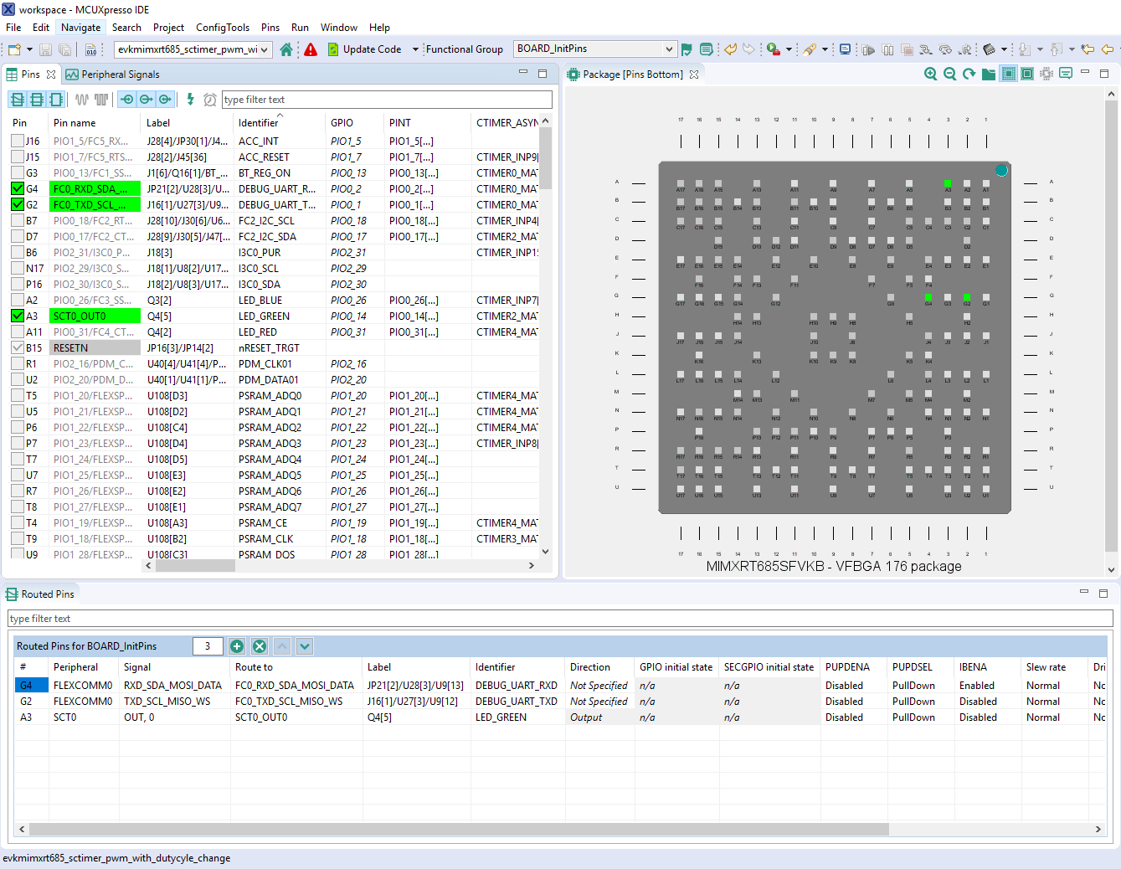Click the green lightning bolt icon in Pins
The width and height of the screenshot is (1121, 869).
pos(191,100)
